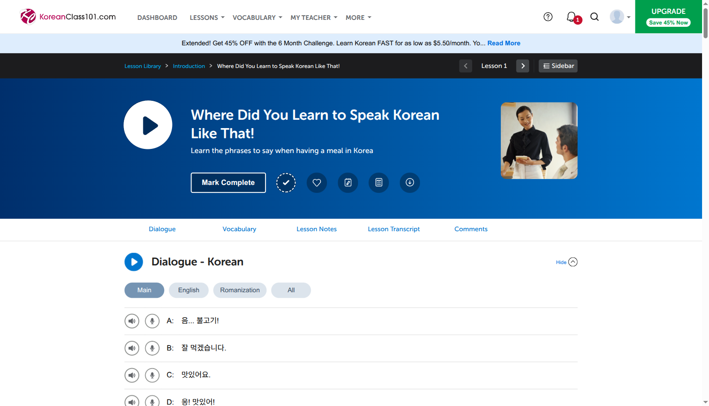Image resolution: width=709 pixels, height=406 pixels.
Task: Expand the MY TEACHER dropdown menu
Action: tap(314, 18)
